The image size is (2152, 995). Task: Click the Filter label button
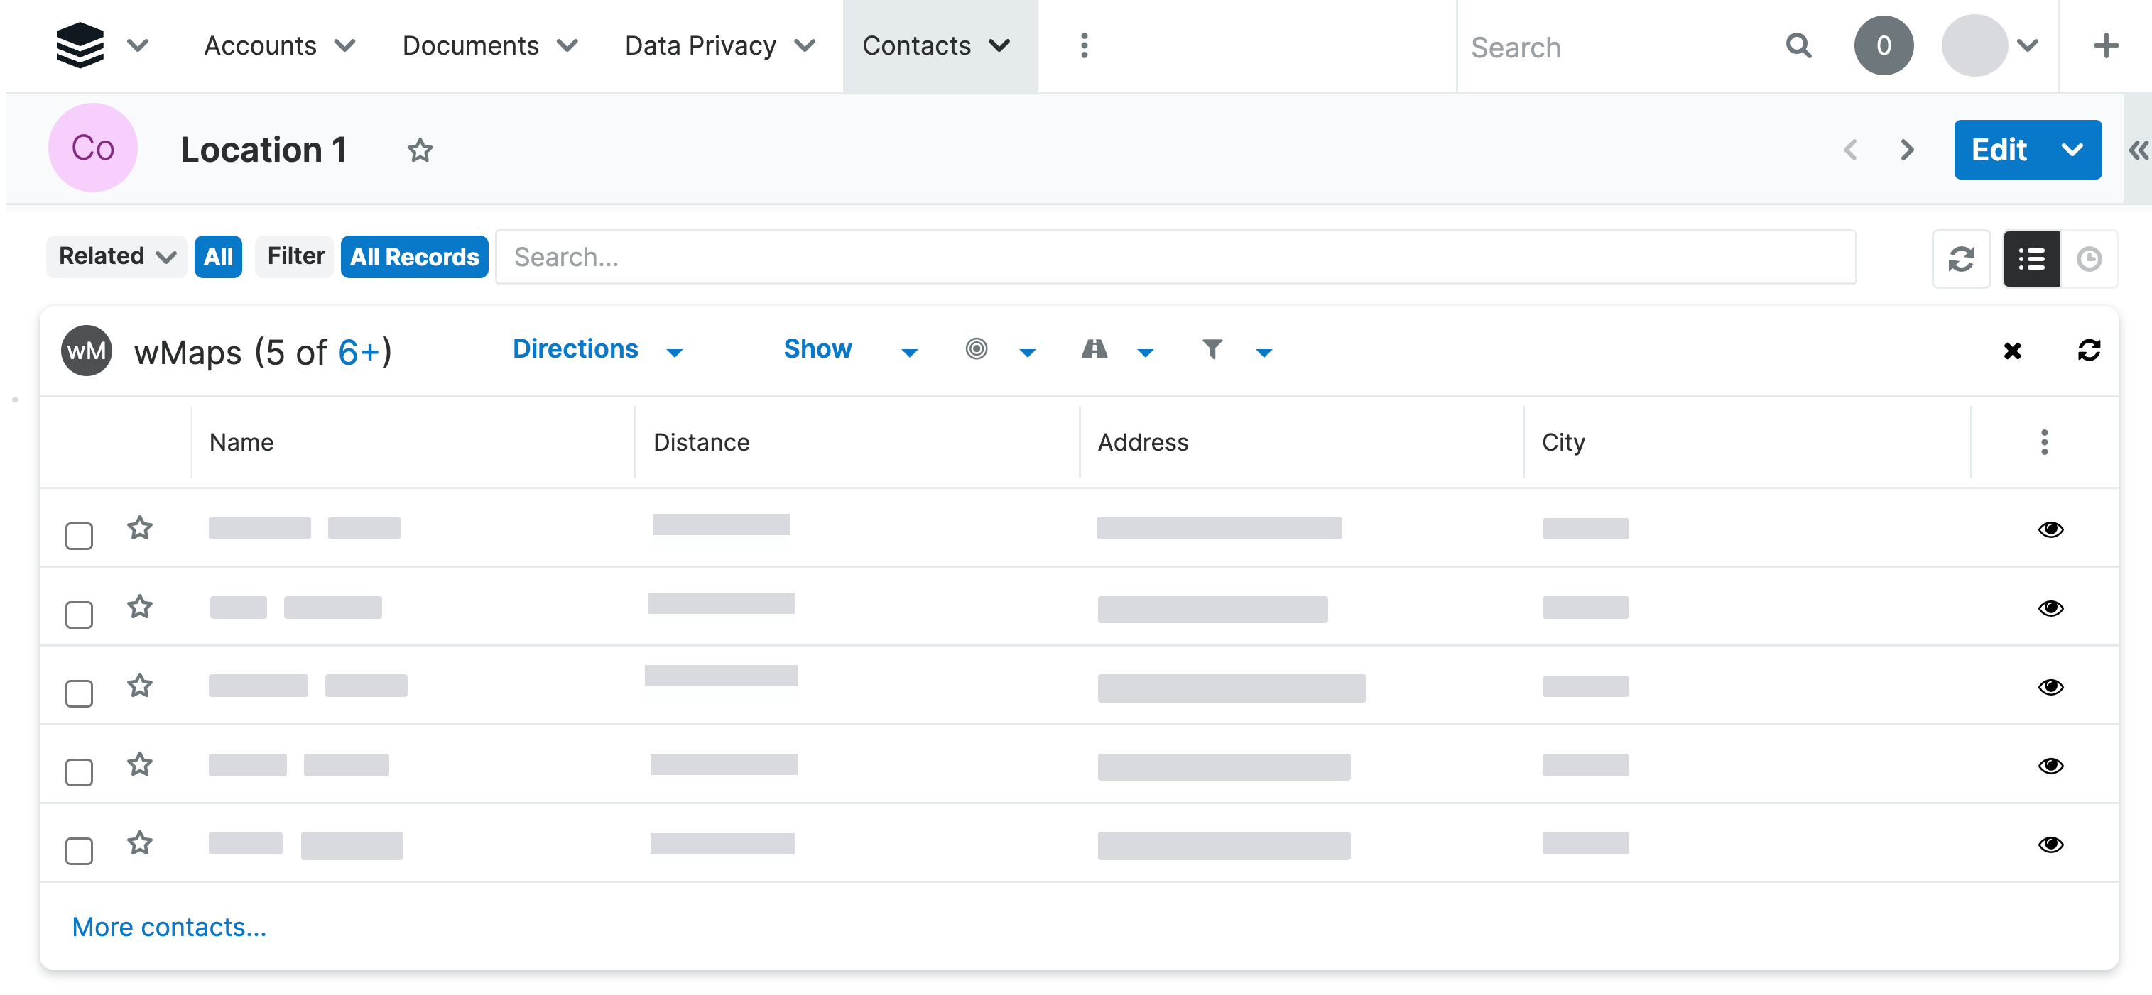click(295, 256)
